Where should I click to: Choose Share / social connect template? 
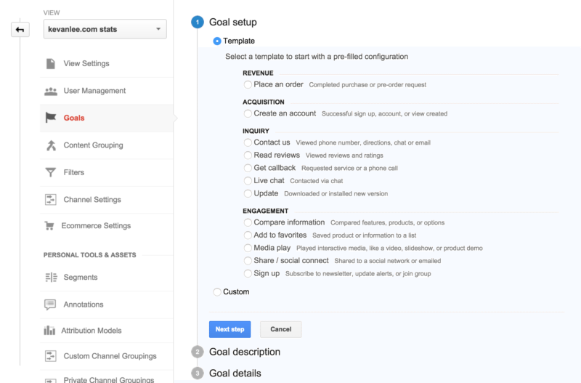tap(248, 261)
